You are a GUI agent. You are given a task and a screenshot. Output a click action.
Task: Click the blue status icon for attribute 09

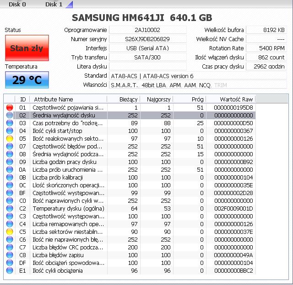[x=10, y=162]
